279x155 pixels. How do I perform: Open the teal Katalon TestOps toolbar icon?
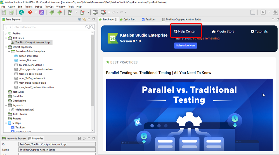[21, 12]
